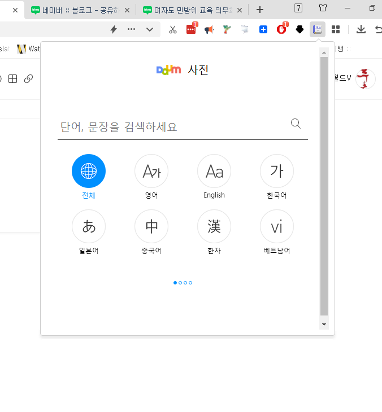Image resolution: width=382 pixels, height=412 pixels.
Task: Switch to second page dot indicator
Action: click(180, 283)
